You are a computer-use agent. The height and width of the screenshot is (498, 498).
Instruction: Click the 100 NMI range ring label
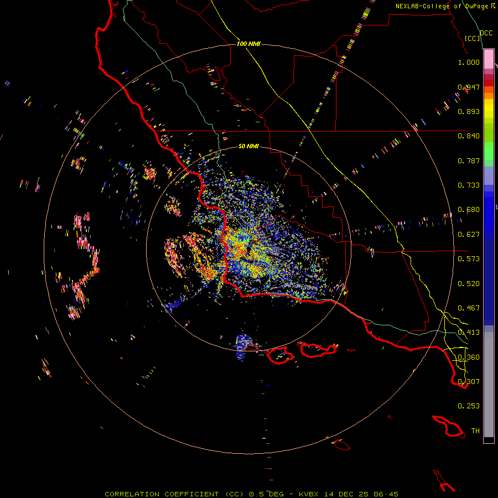pos(248,44)
